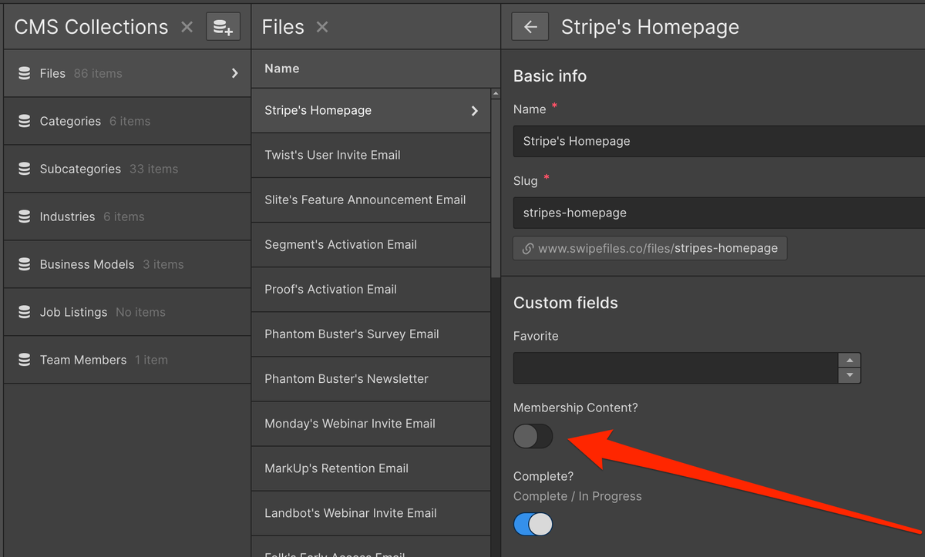Click the Name column header
The width and height of the screenshot is (925, 557).
tap(282, 69)
